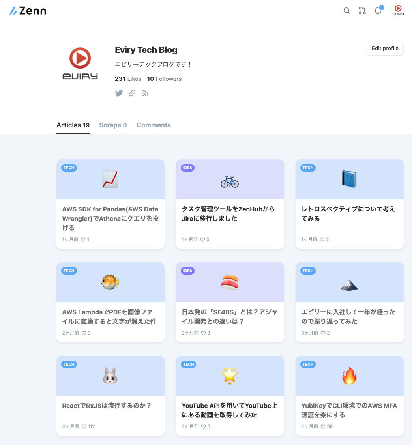This screenshot has width=412, height=445.
Task: Click the chart emoji article thumbnail
Action: (110, 179)
